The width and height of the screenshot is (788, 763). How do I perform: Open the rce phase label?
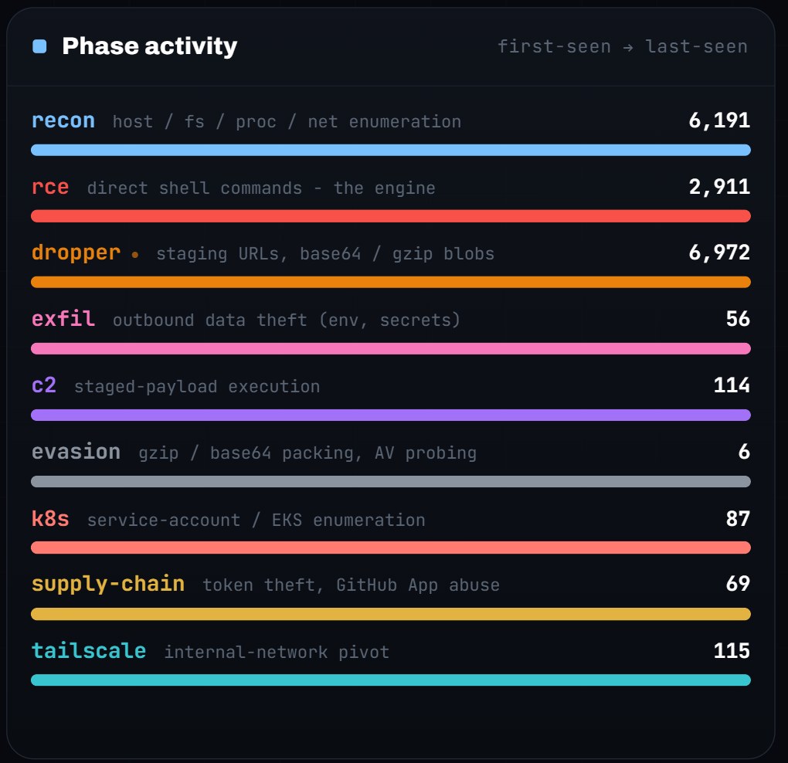50,187
